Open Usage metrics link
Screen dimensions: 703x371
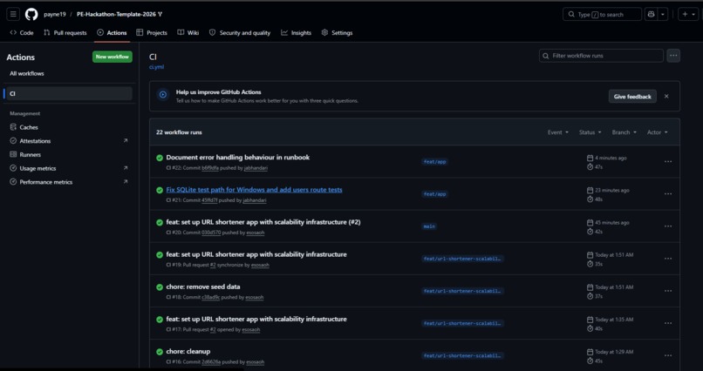[38, 168]
